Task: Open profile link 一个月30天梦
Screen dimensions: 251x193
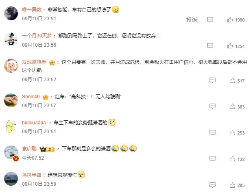Action: click(x=37, y=35)
